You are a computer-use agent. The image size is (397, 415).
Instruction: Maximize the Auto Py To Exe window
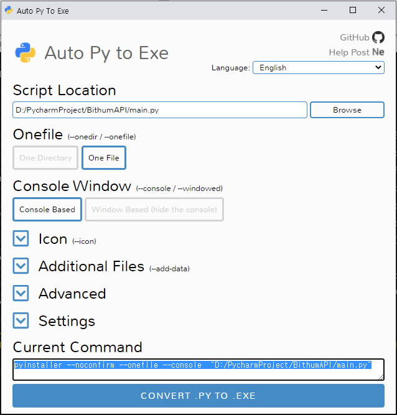coord(353,11)
